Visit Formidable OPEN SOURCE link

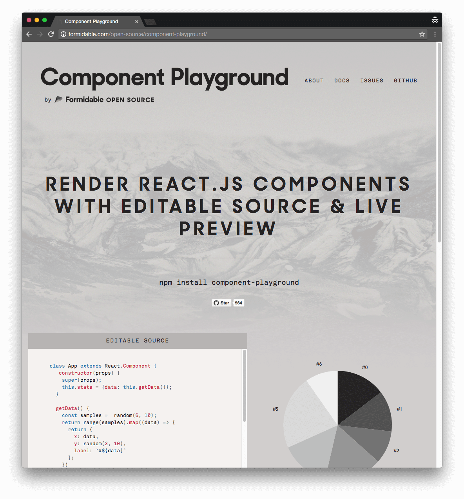pos(110,100)
